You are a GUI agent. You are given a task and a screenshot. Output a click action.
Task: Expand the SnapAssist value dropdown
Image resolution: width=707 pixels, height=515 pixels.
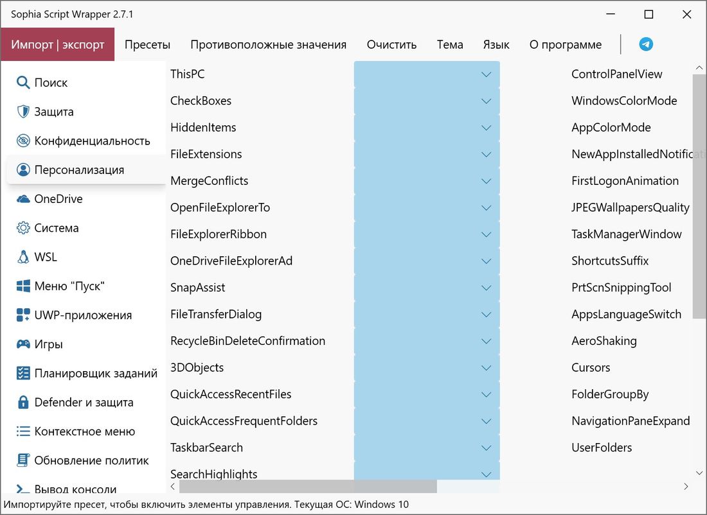487,288
